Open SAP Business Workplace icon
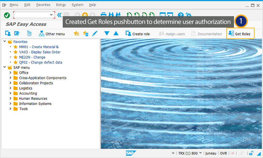The image size is (263, 158). pos(29,33)
